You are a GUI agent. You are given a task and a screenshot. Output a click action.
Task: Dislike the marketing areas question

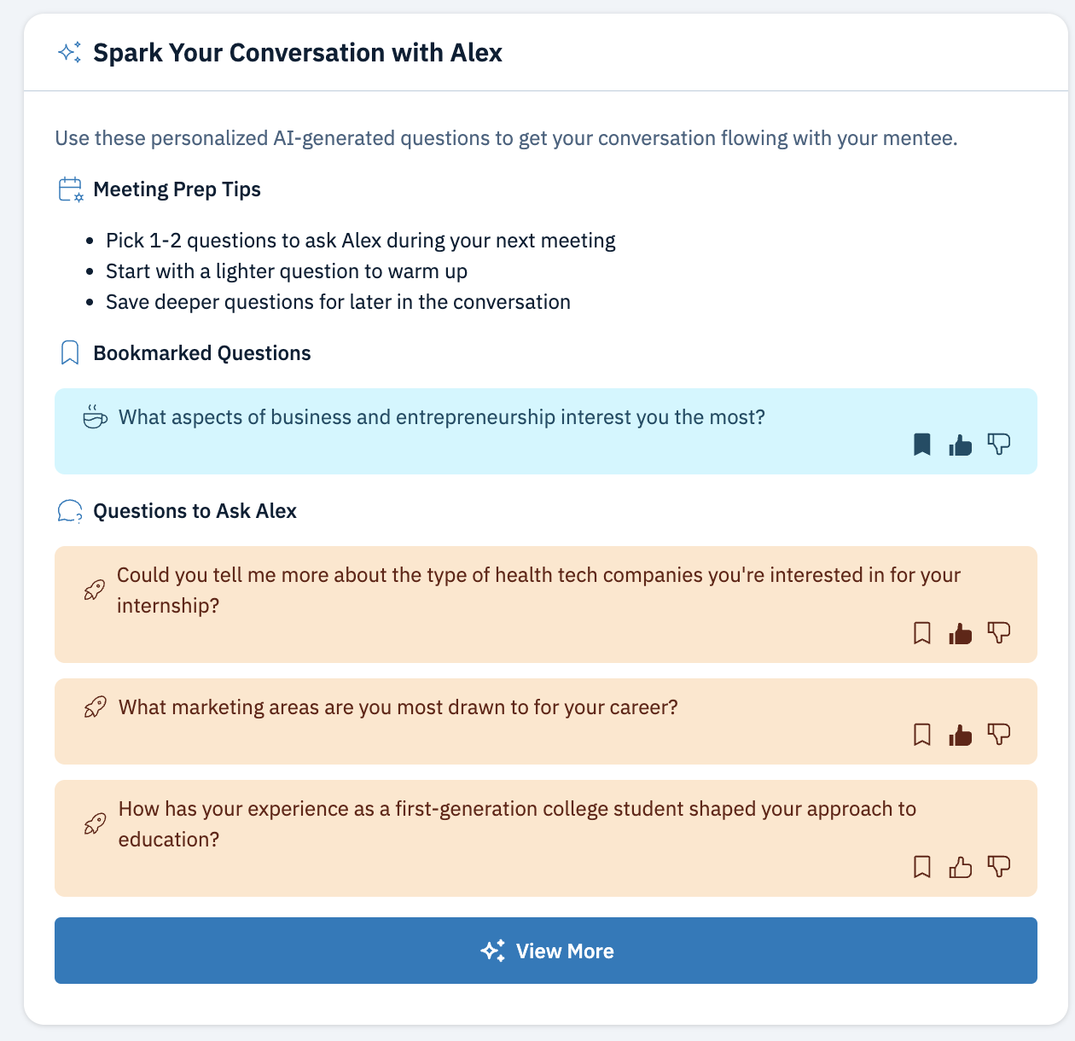tap(999, 735)
